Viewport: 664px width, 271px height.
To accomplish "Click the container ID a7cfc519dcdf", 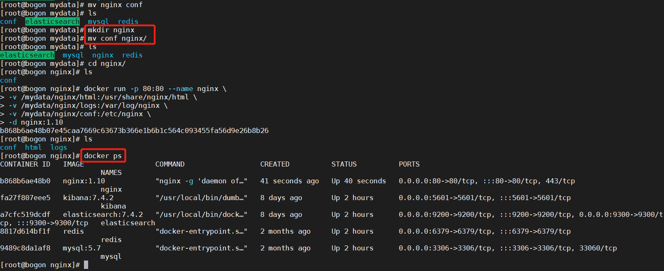I will point(25,214).
